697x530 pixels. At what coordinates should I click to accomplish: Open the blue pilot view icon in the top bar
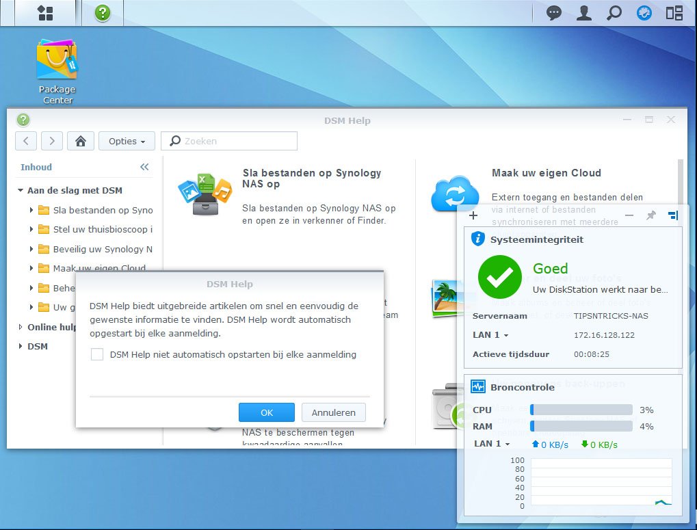click(x=644, y=13)
